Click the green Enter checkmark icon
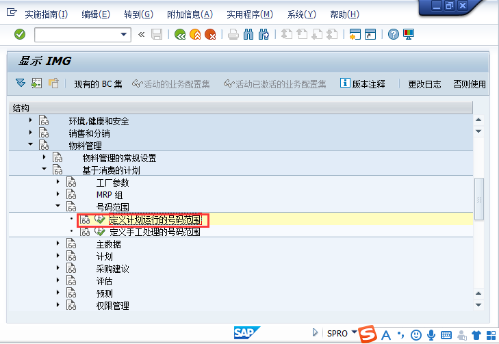This screenshot has width=499, height=344. (20, 34)
